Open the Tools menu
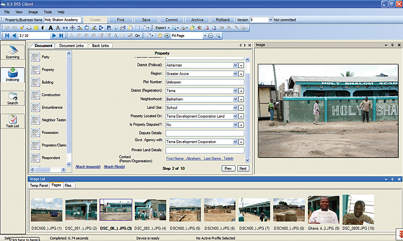This screenshot has width=403, height=241. point(47,12)
